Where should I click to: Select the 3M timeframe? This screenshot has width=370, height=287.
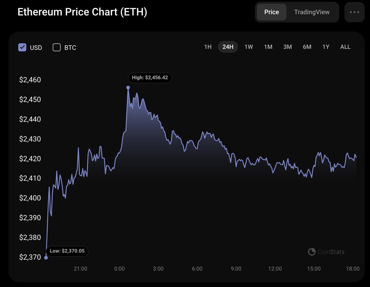[287, 47]
